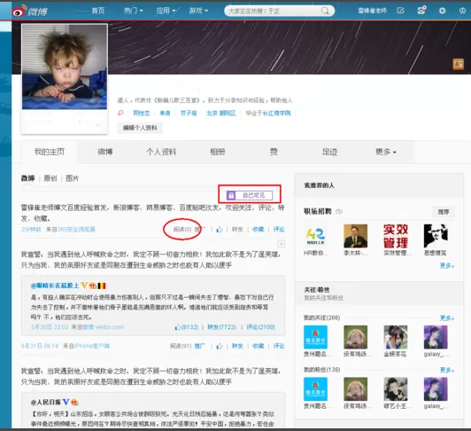Switch to the 个人资料 tab
The width and height of the screenshot is (471, 431).
pyautogui.click(x=161, y=152)
